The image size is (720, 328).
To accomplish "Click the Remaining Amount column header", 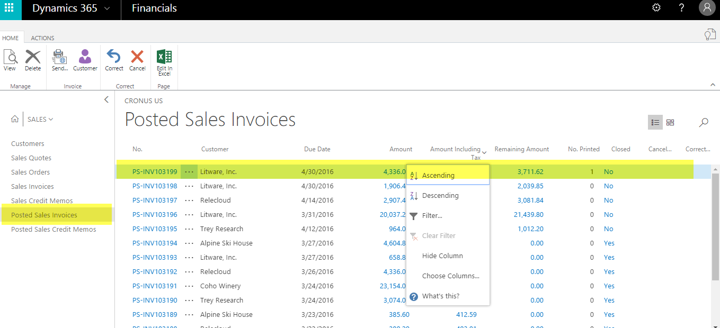I will 522,149.
